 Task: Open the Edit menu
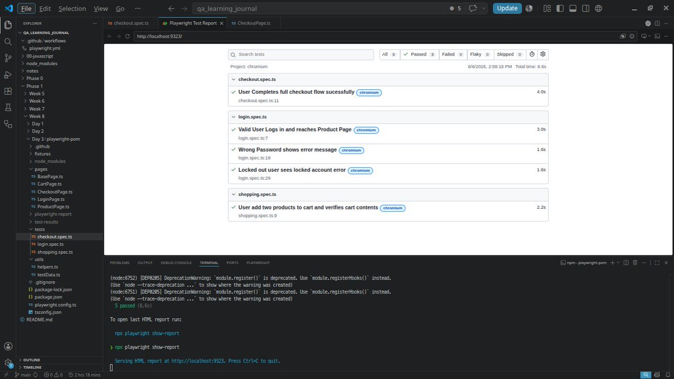pos(45,8)
